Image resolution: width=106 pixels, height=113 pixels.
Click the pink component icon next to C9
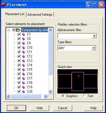(x=24, y=43)
